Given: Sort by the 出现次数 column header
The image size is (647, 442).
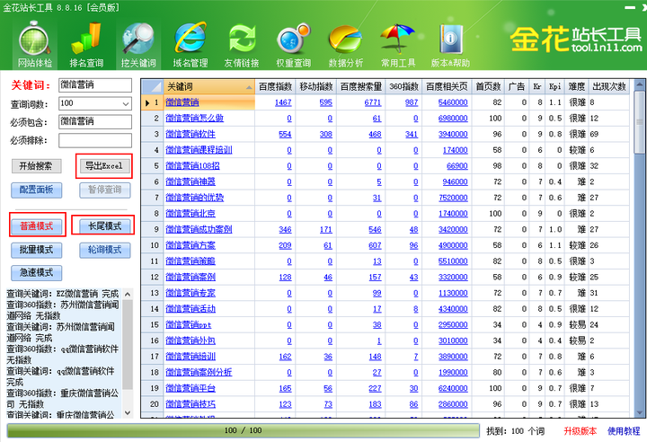Looking at the screenshot, I should point(609,86).
